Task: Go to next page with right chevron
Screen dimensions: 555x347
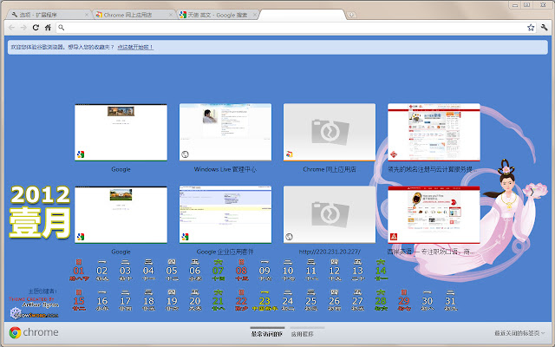Action: pyautogui.click(x=532, y=192)
